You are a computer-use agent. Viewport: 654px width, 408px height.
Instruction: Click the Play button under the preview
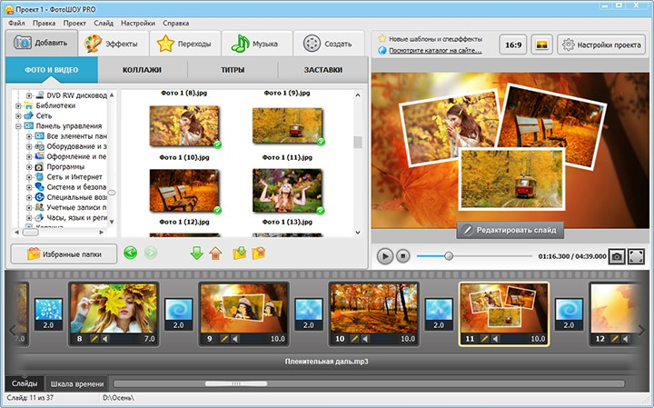[385, 257]
